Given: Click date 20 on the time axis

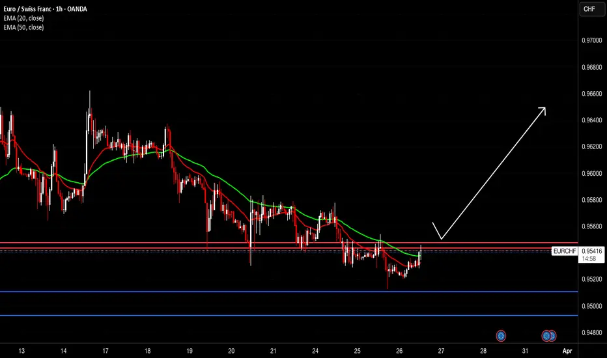Looking at the screenshot, I should (x=231, y=351).
